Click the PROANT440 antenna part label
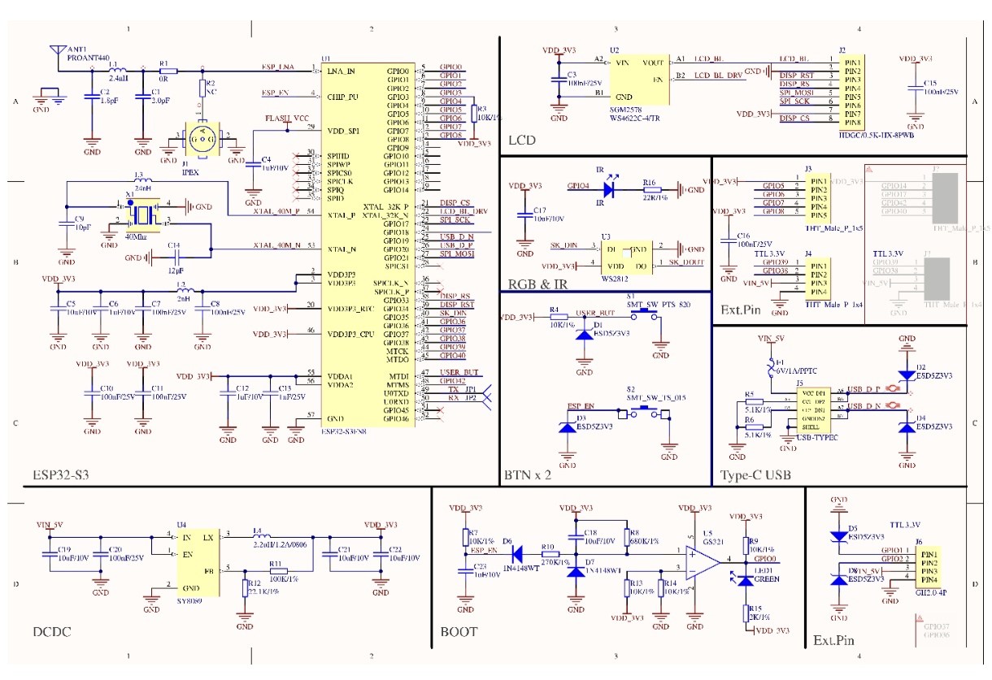992x680 pixels. coord(87,58)
